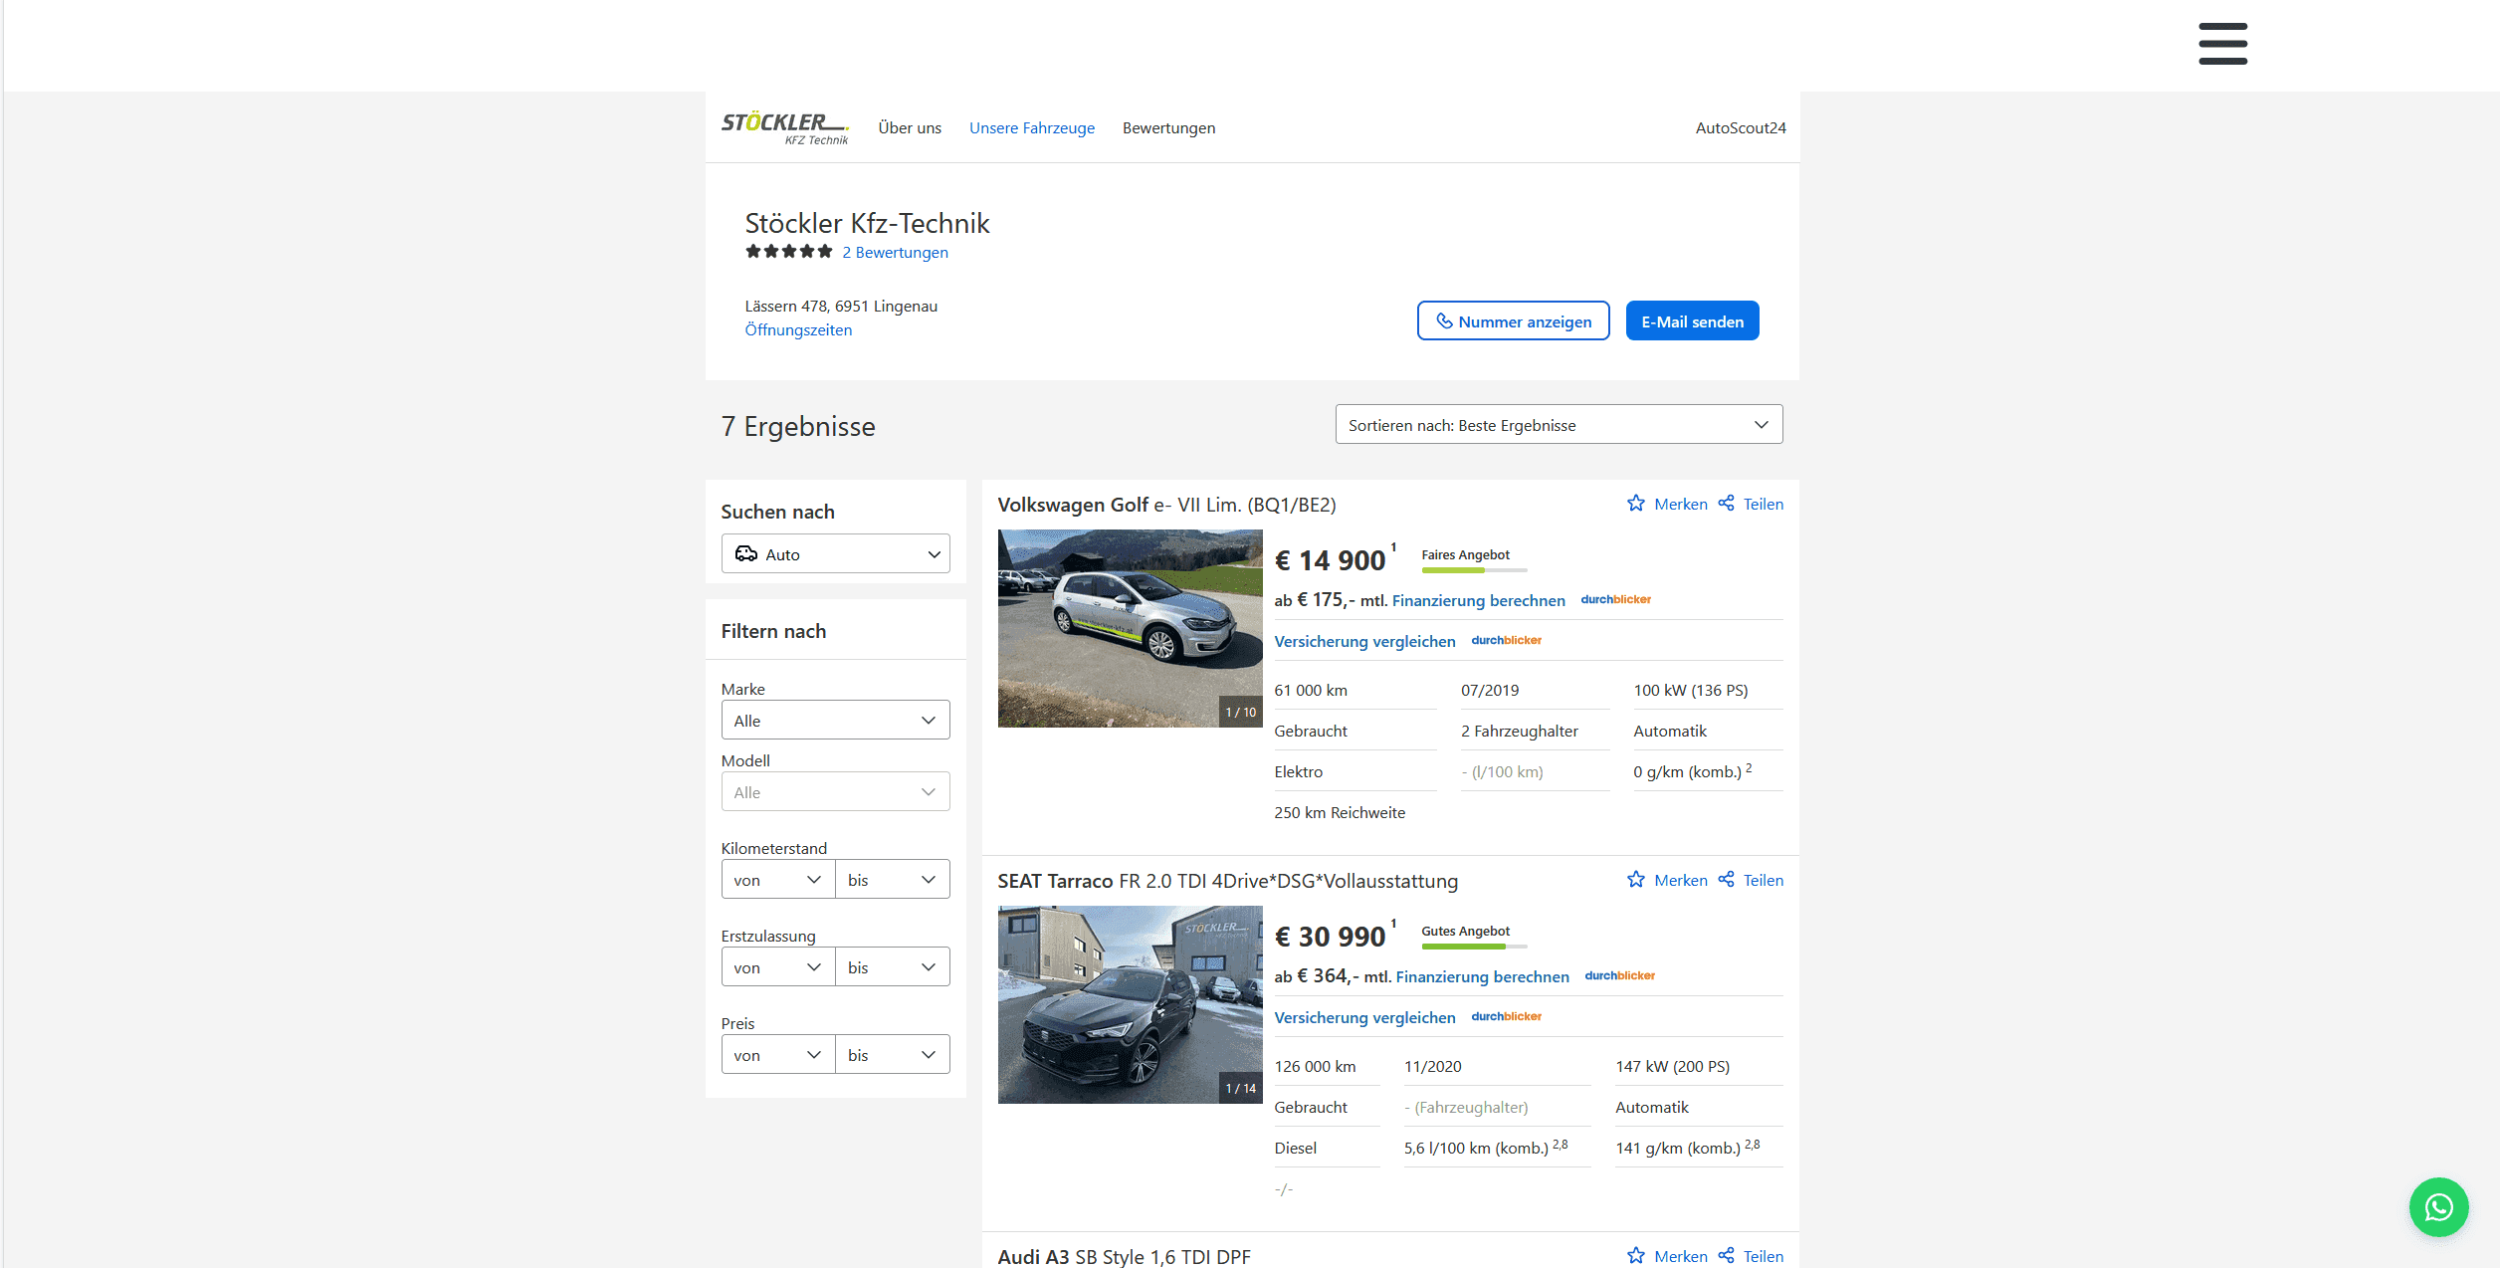Open Kilometerstand von dropdown
The height and width of the screenshot is (1268, 2500).
click(777, 880)
